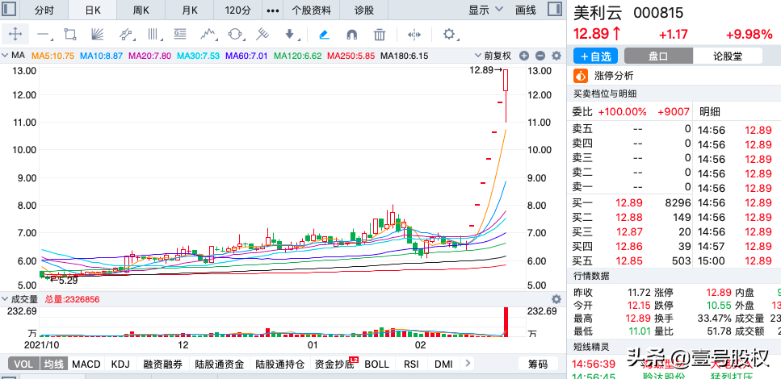Toggle the 均线 overlay on volume
Screen dimensions: 781x379
coord(53,364)
